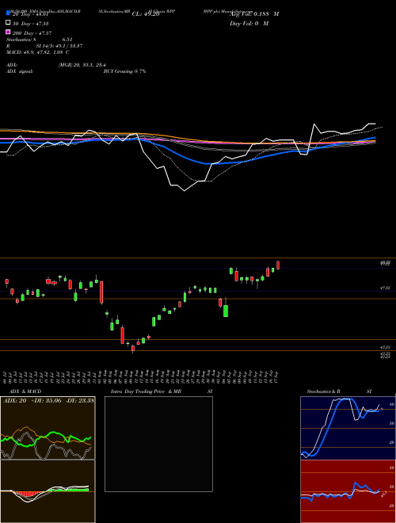Click the magenta 200 Day EMA legend swatch
The height and width of the screenshot is (523, 396).
8,32
